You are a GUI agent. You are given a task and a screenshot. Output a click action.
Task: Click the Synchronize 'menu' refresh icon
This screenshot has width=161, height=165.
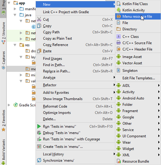tap(39, 160)
